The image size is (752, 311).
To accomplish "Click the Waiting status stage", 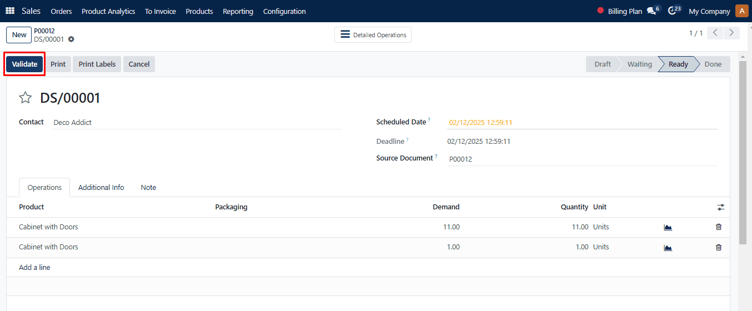I will (639, 64).
